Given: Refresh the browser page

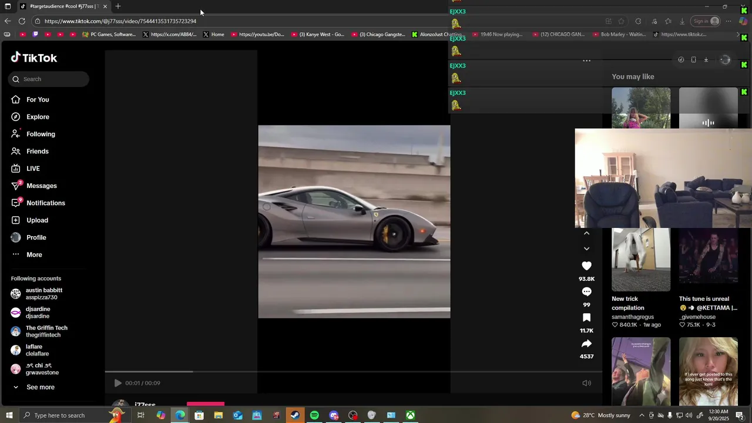Looking at the screenshot, I should [22, 21].
